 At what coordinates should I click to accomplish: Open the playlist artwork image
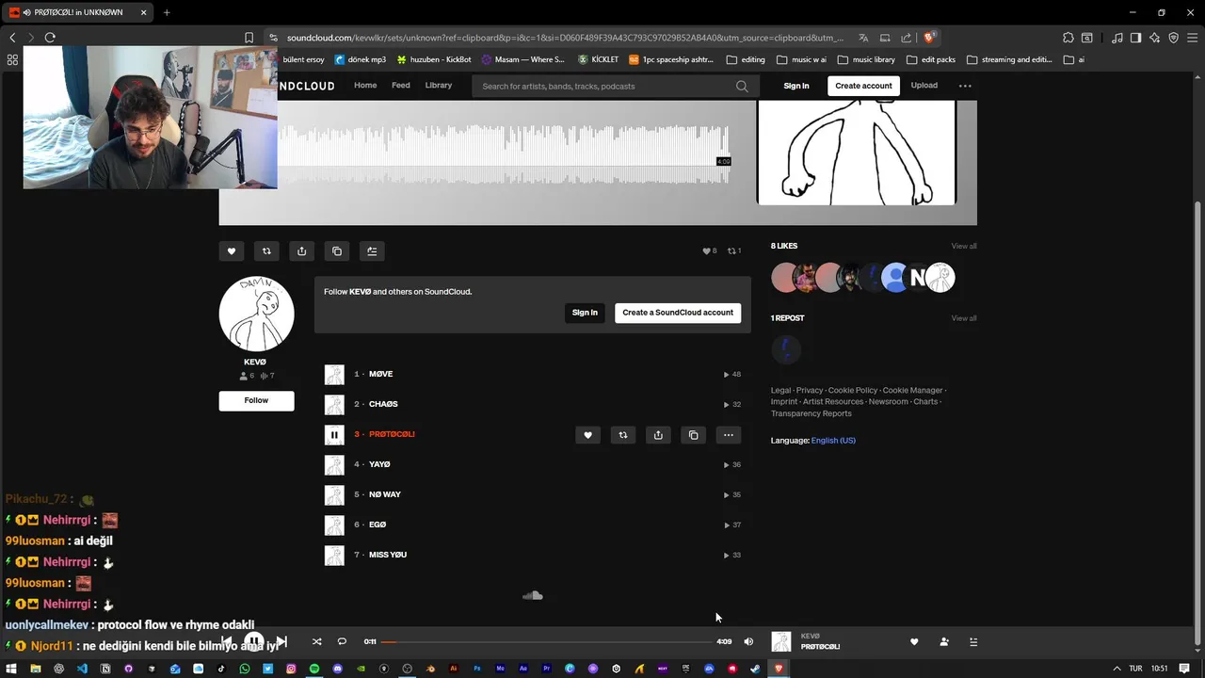[857, 153]
